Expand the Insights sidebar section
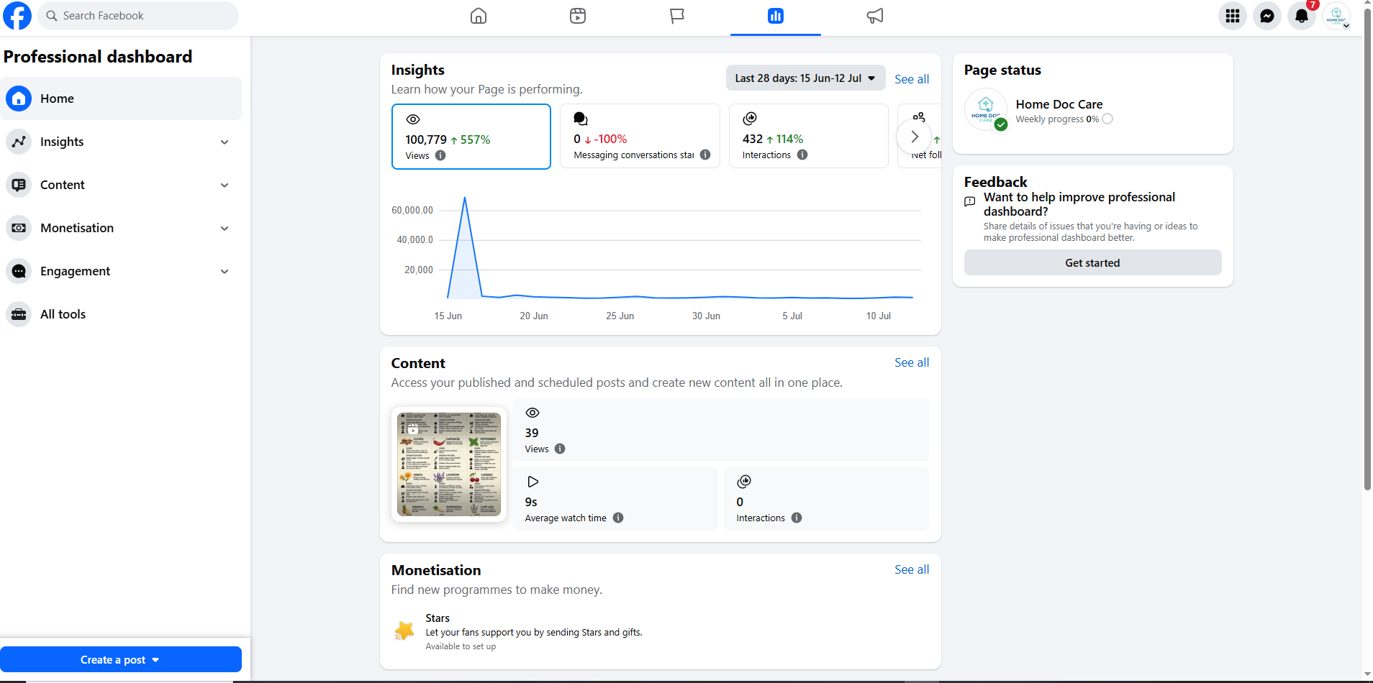Image resolution: width=1373 pixels, height=683 pixels. (121, 142)
